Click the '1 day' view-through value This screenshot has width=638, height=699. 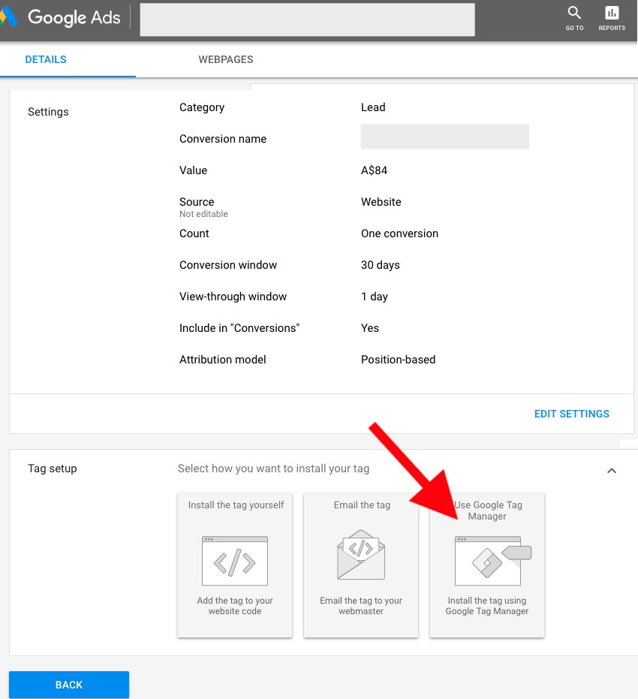375,297
